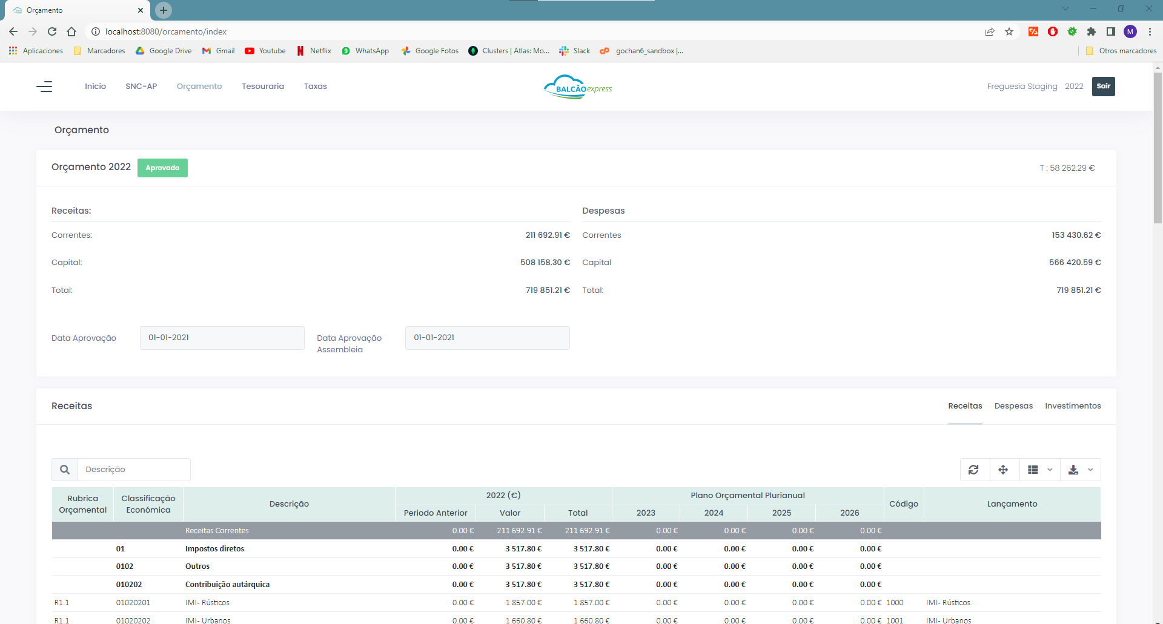Open the table columns list dropdown

pyautogui.click(x=1039, y=470)
